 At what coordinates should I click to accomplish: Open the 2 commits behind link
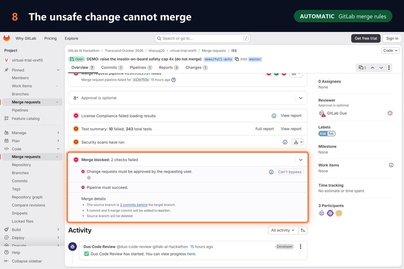(x=133, y=205)
